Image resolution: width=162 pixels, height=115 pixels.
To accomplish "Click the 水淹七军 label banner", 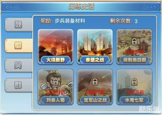I will tap(134, 100).
